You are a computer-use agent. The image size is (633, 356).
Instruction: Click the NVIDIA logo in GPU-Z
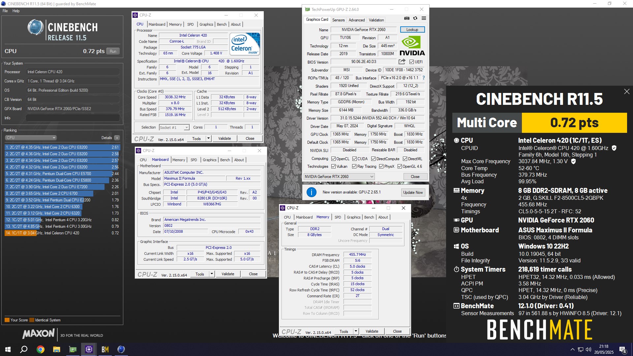coord(412,46)
